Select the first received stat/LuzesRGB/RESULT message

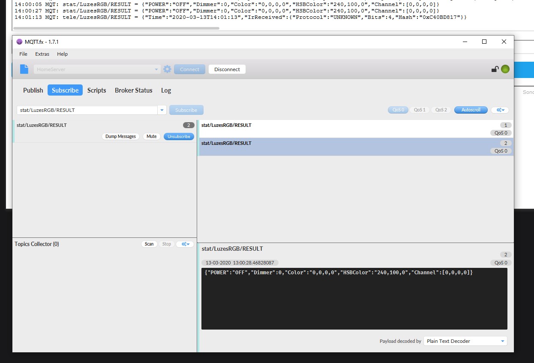tap(343, 129)
